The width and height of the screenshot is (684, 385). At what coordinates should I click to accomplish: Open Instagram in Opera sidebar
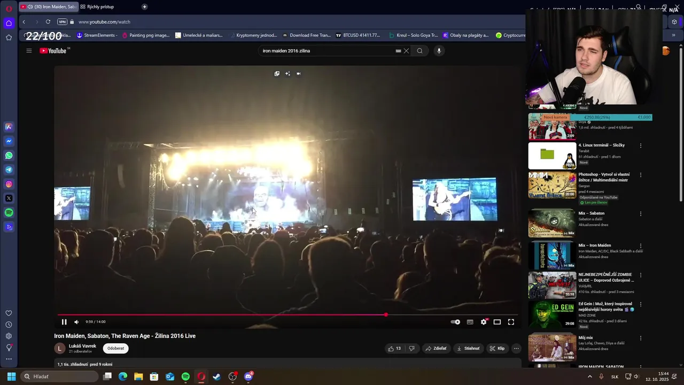(x=9, y=184)
